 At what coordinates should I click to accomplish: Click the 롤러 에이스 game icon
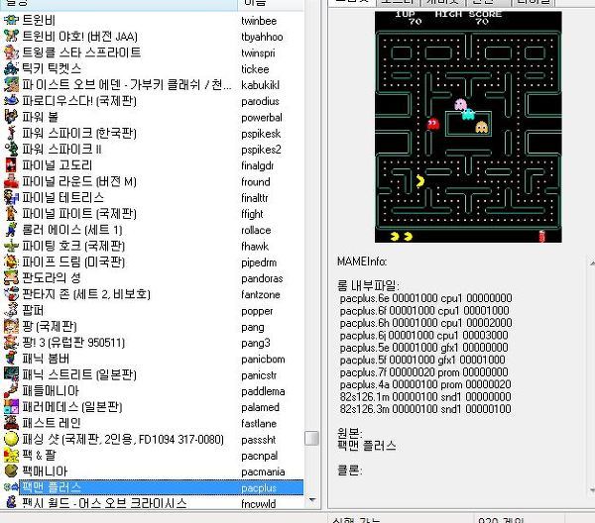point(11,229)
